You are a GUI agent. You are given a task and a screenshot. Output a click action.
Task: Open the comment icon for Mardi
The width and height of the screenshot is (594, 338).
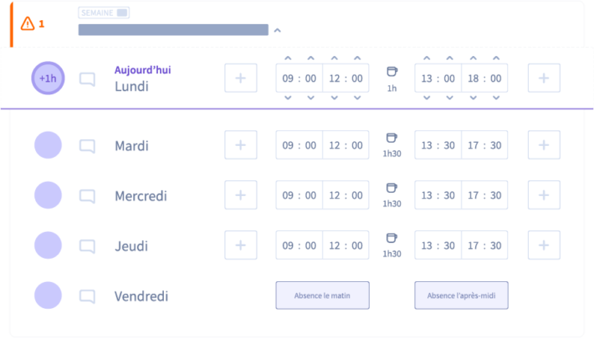click(x=88, y=146)
